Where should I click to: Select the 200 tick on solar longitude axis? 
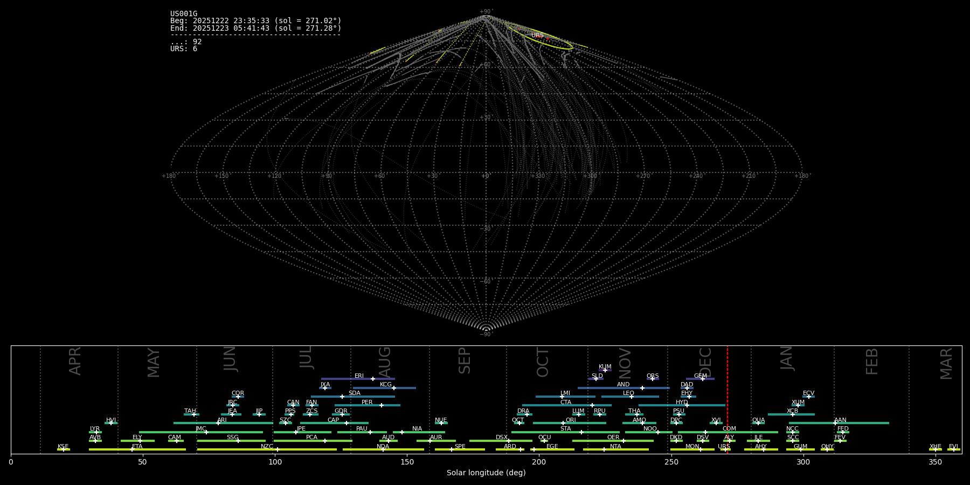539,462
